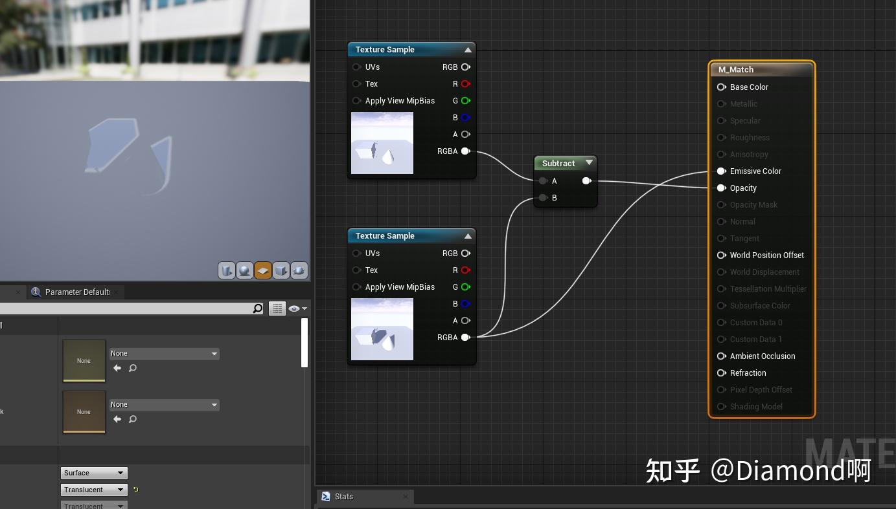
Task: Click the texture thumbnail on the top Texture Sample node
Action: point(382,143)
